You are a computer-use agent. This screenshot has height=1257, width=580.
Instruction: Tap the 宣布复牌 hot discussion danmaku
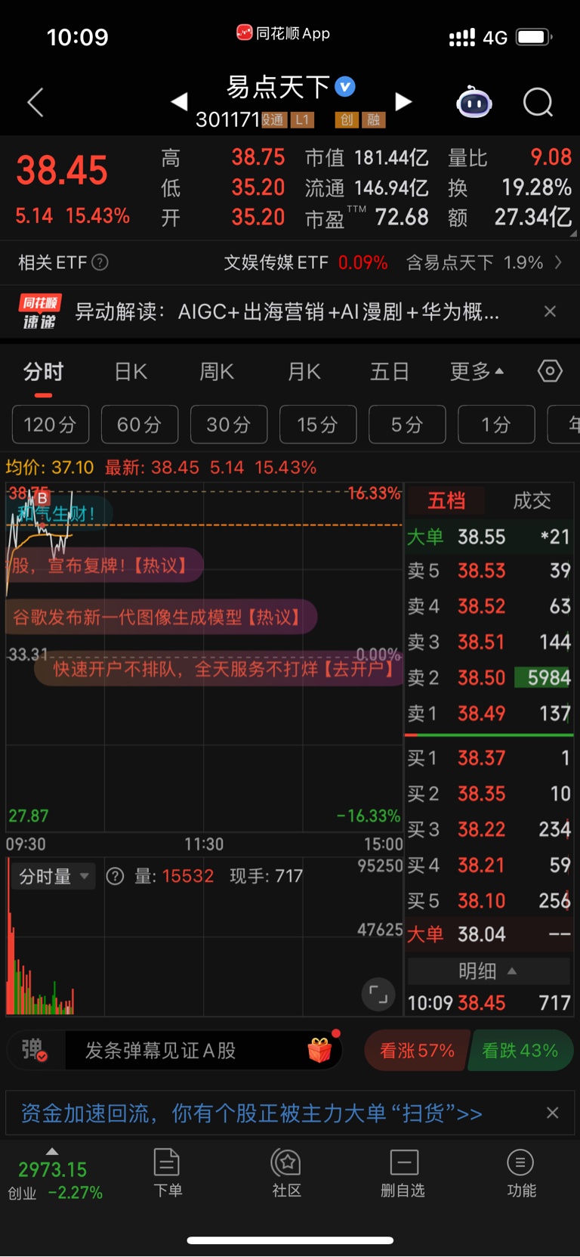point(104,565)
